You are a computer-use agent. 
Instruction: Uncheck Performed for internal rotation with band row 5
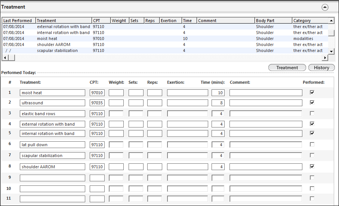coord(312,133)
